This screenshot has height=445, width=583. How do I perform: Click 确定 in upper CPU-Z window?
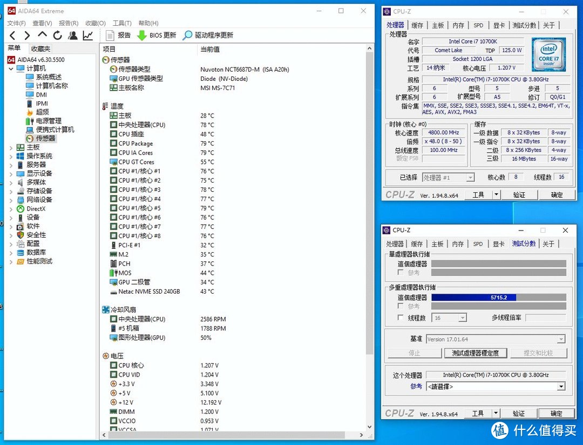[x=557, y=194]
